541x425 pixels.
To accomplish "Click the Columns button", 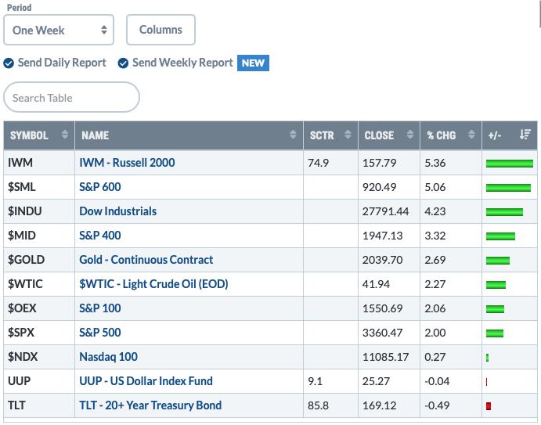I will pos(160,30).
